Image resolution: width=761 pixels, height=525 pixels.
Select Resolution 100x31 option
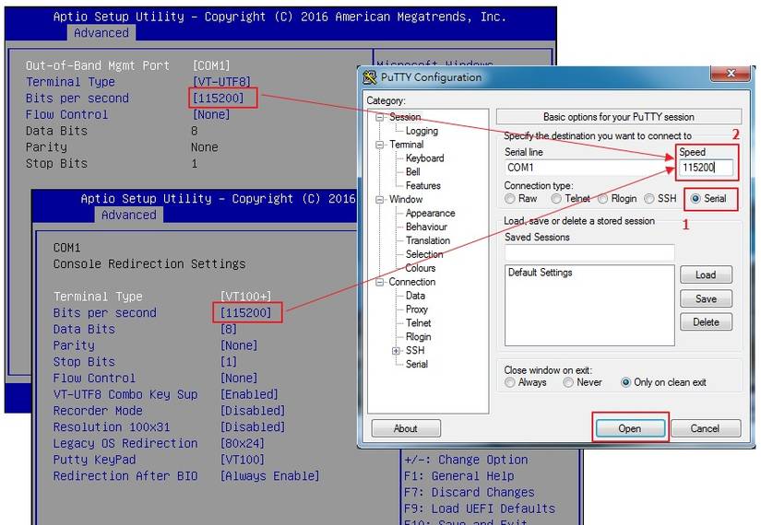click(x=253, y=427)
